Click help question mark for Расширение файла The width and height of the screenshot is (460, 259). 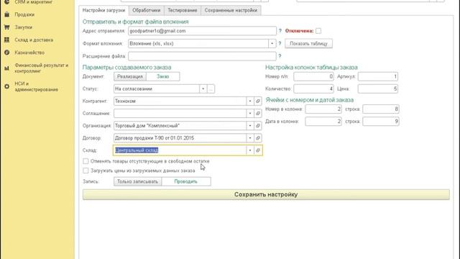pyautogui.click(x=280, y=56)
